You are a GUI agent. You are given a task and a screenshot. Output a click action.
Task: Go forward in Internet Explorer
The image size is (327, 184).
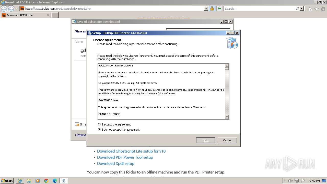coord(11,8)
